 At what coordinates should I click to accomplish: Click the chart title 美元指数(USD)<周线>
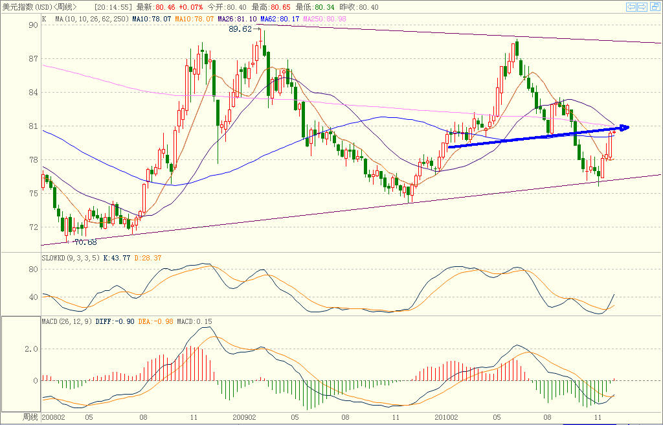(39, 7)
